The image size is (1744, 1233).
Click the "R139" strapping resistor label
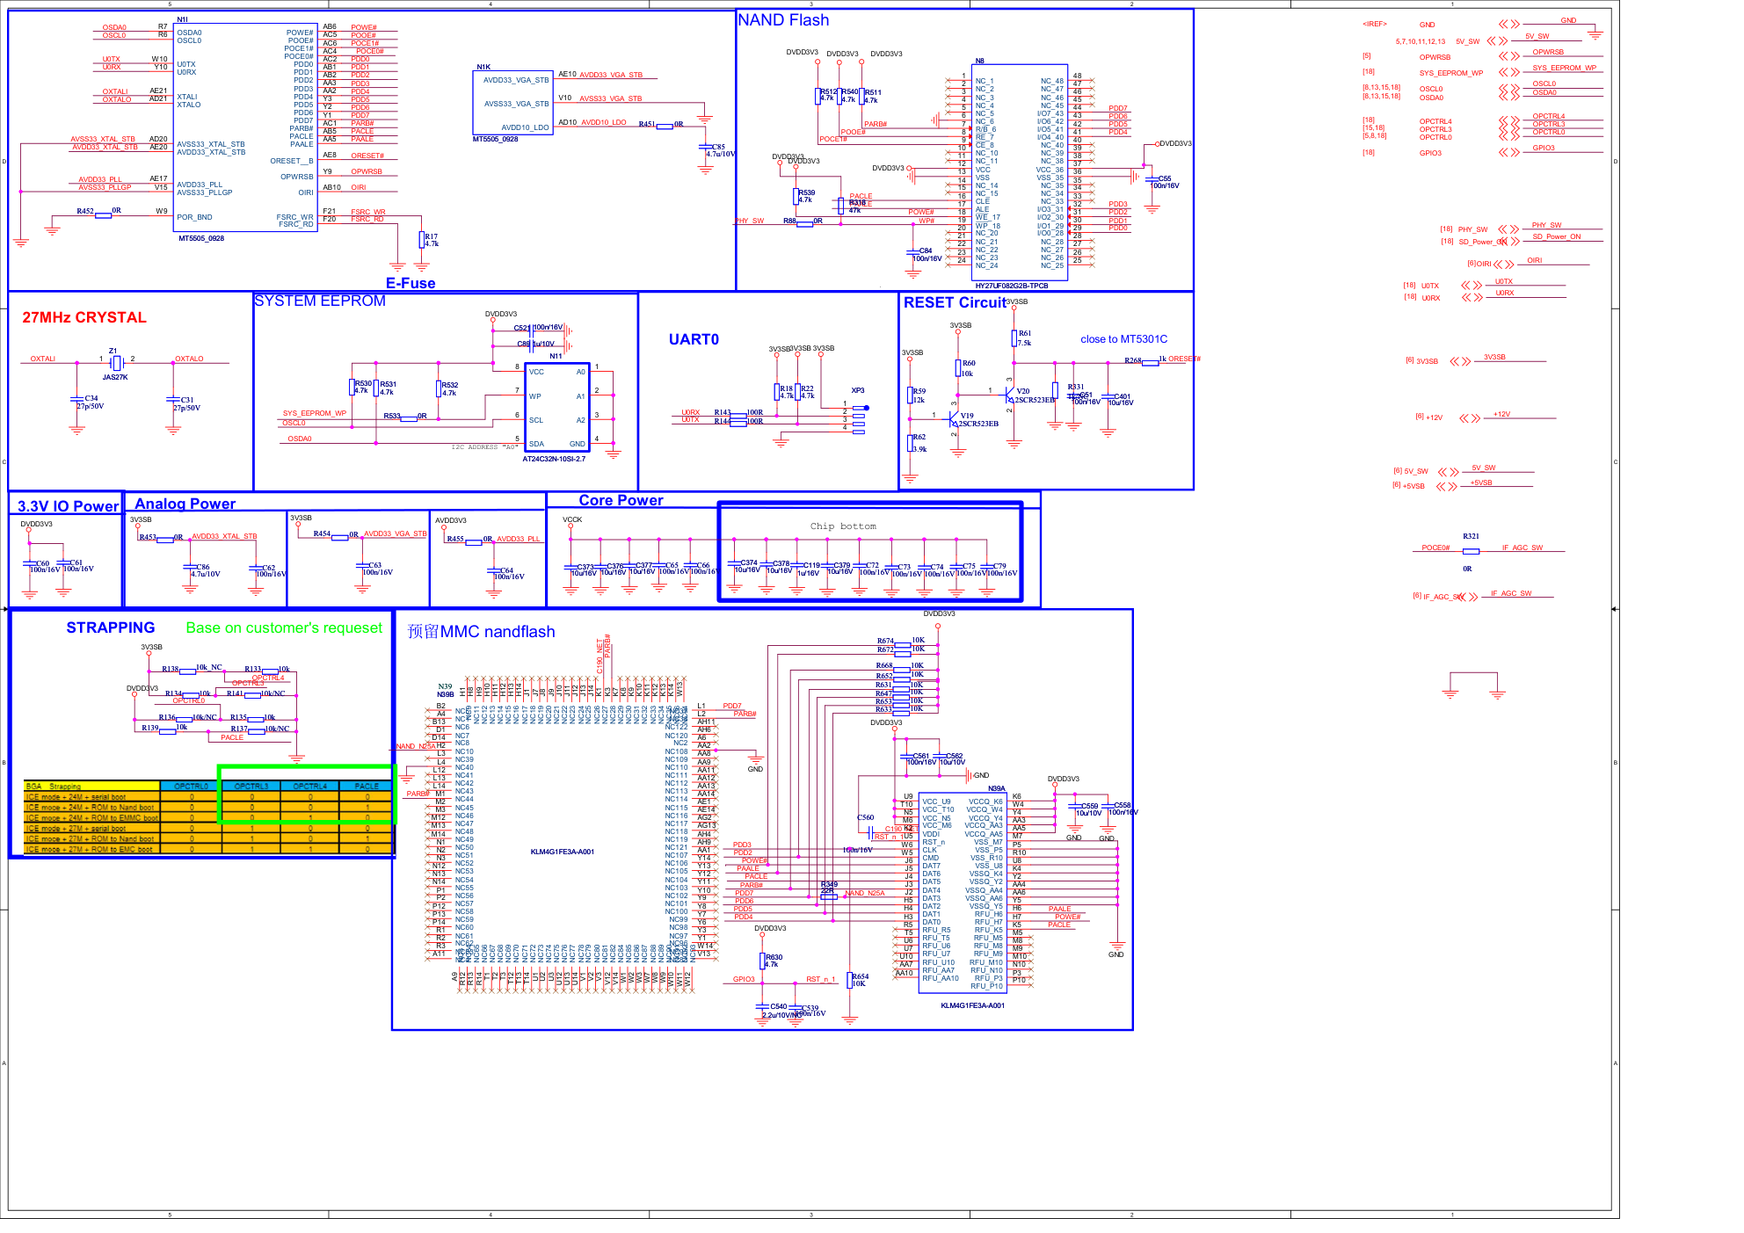pyautogui.click(x=150, y=728)
